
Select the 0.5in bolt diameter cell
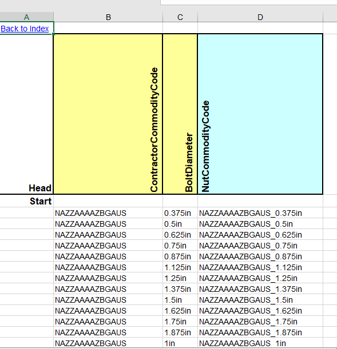(180, 224)
